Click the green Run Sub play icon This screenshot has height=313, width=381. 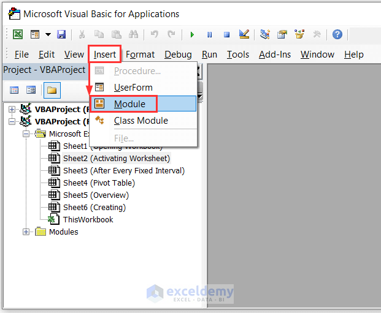click(x=192, y=34)
